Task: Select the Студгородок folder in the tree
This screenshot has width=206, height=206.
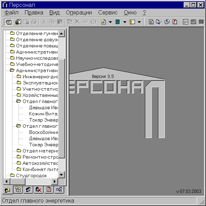Action: (31, 175)
